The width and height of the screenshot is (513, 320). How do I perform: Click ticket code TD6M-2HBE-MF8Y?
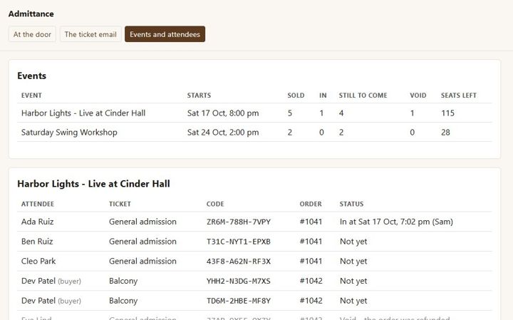[239, 301]
